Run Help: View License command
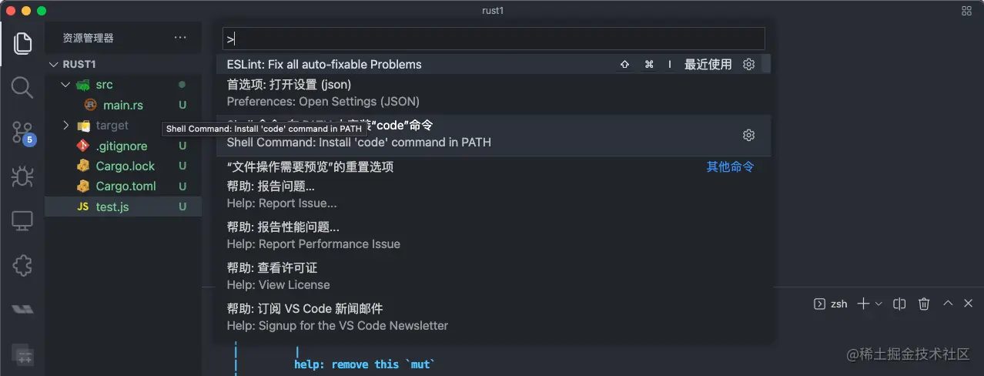 pos(493,277)
